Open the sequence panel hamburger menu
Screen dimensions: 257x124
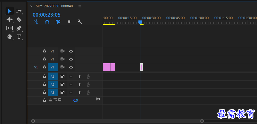point(80,6)
